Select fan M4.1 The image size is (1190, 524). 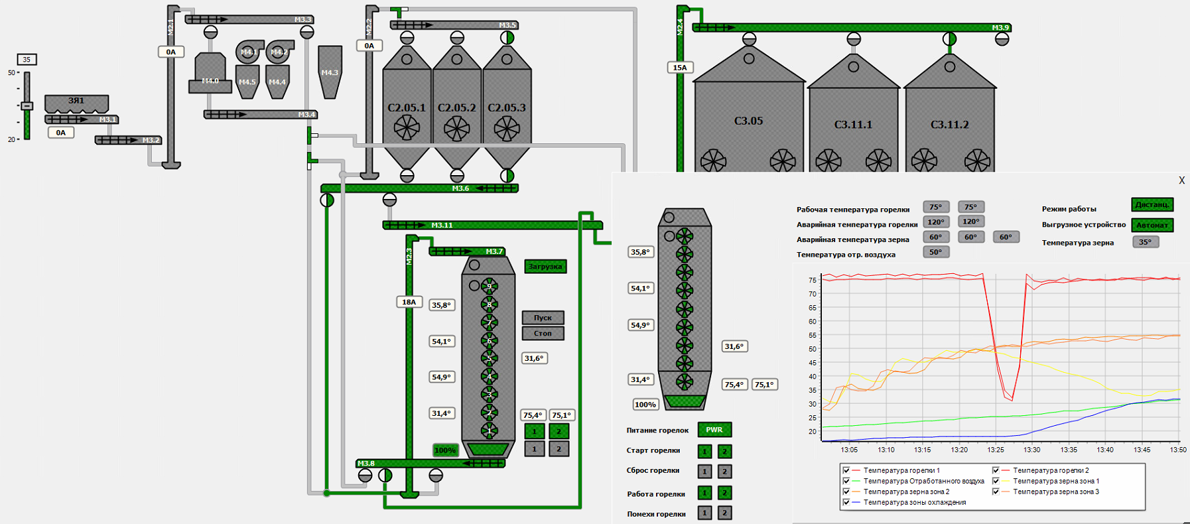(x=247, y=52)
